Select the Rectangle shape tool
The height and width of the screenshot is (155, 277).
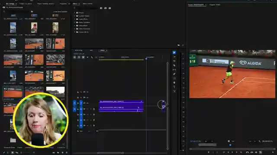(174, 78)
